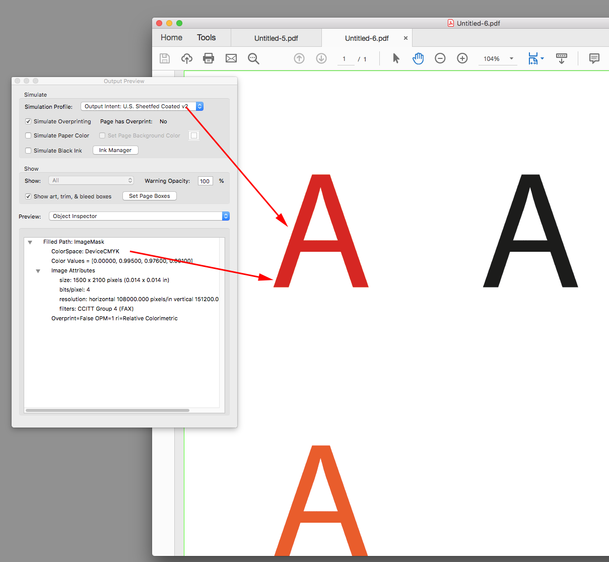Open the Comment sticky note tool

[x=594, y=58]
